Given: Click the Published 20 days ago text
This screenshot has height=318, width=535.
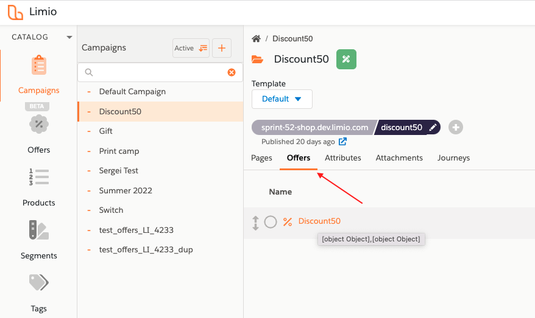Looking at the screenshot, I should coord(298,142).
